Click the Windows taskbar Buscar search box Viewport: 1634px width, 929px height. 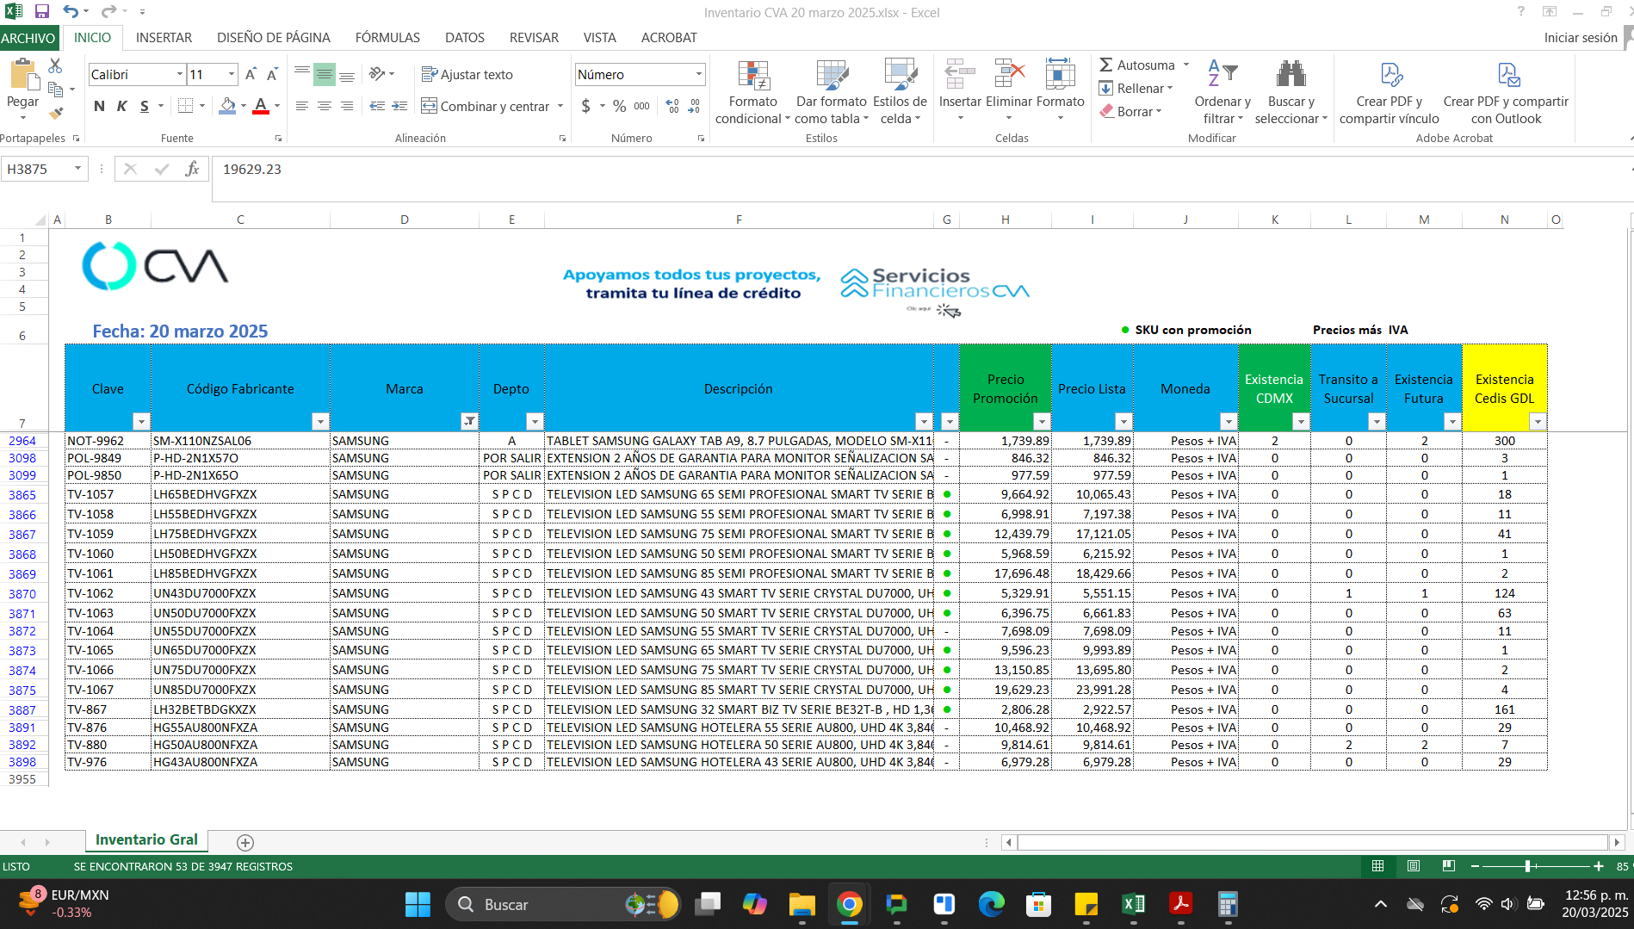564,904
